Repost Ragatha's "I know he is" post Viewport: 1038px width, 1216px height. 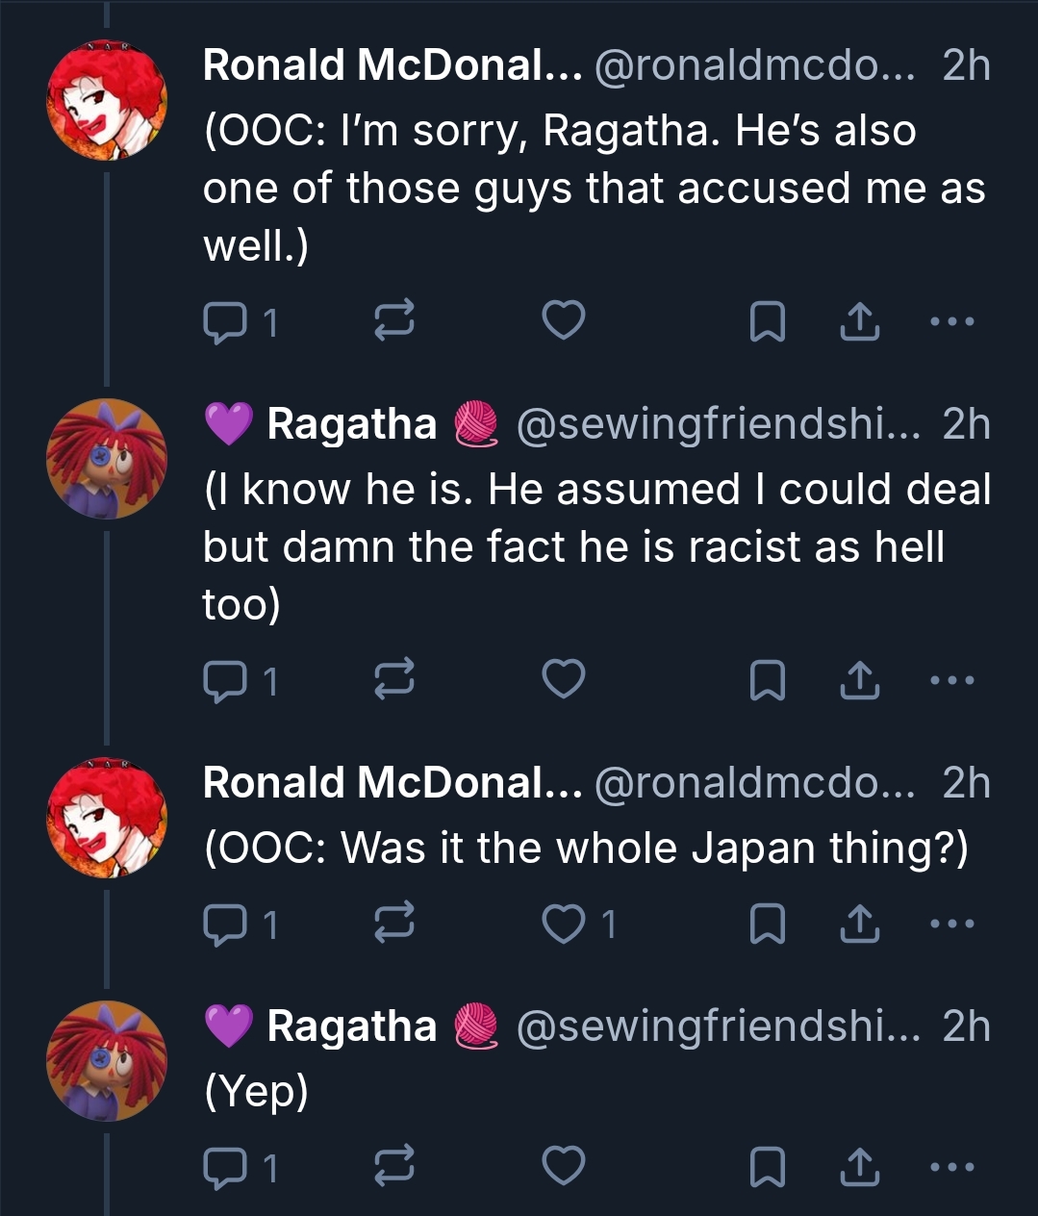(393, 680)
